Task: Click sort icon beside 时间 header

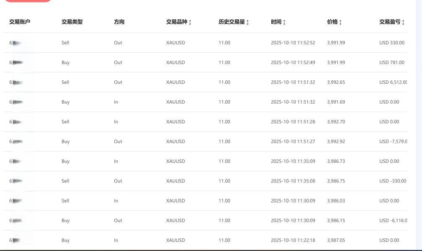Action: click(x=284, y=22)
